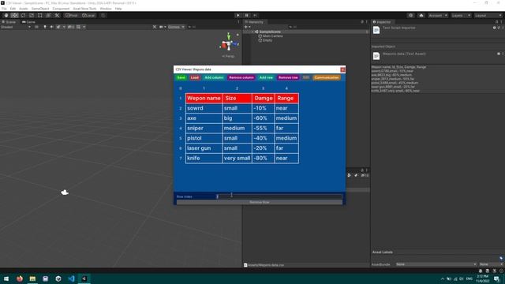Select the custom editor tools icon

click(x=57, y=16)
